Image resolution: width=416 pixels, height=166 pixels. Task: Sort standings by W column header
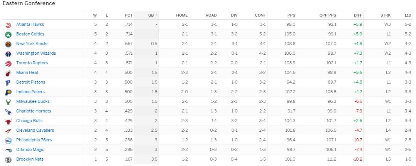pyautogui.click(x=95, y=15)
